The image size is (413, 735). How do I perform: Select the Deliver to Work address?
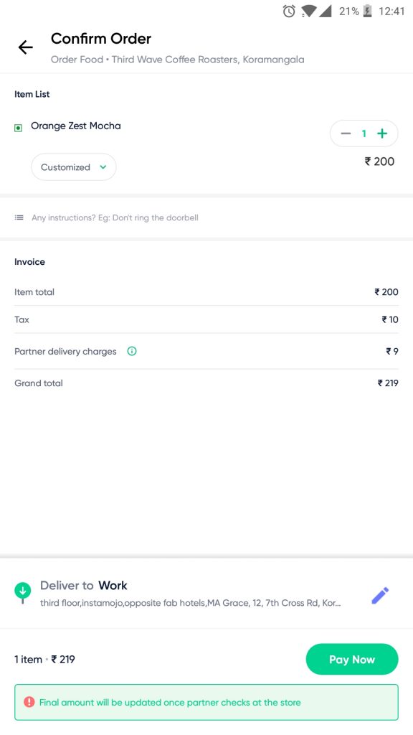pos(190,594)
